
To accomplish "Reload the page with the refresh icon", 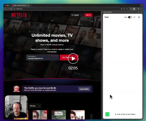I will [11, 9].
